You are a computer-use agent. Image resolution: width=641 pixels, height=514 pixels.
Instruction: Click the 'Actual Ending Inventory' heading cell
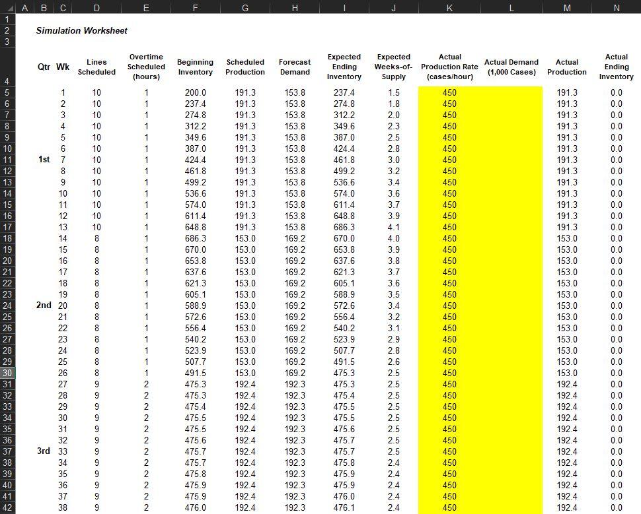point(617,67)
